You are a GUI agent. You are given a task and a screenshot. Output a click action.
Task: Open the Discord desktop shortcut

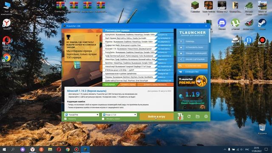222,24
